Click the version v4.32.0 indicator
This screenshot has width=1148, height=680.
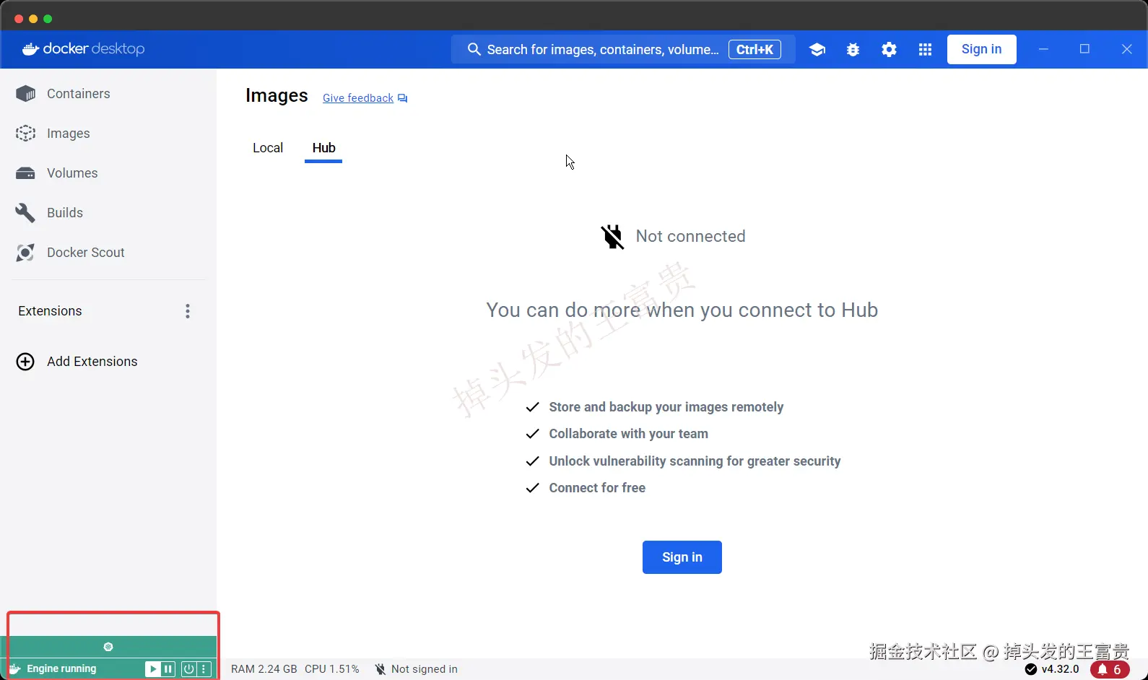1052,669
